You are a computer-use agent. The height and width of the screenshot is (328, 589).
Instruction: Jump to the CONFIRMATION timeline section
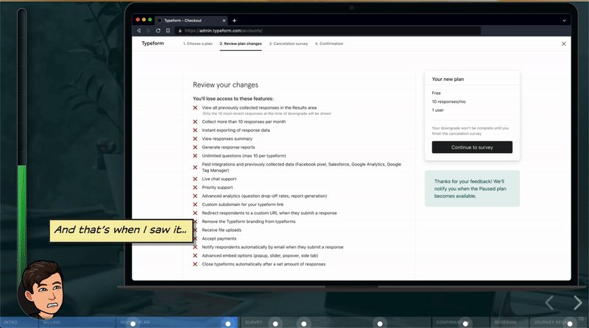(453, 322)
